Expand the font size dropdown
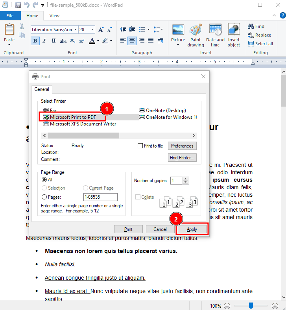 (x=92, y=30)
